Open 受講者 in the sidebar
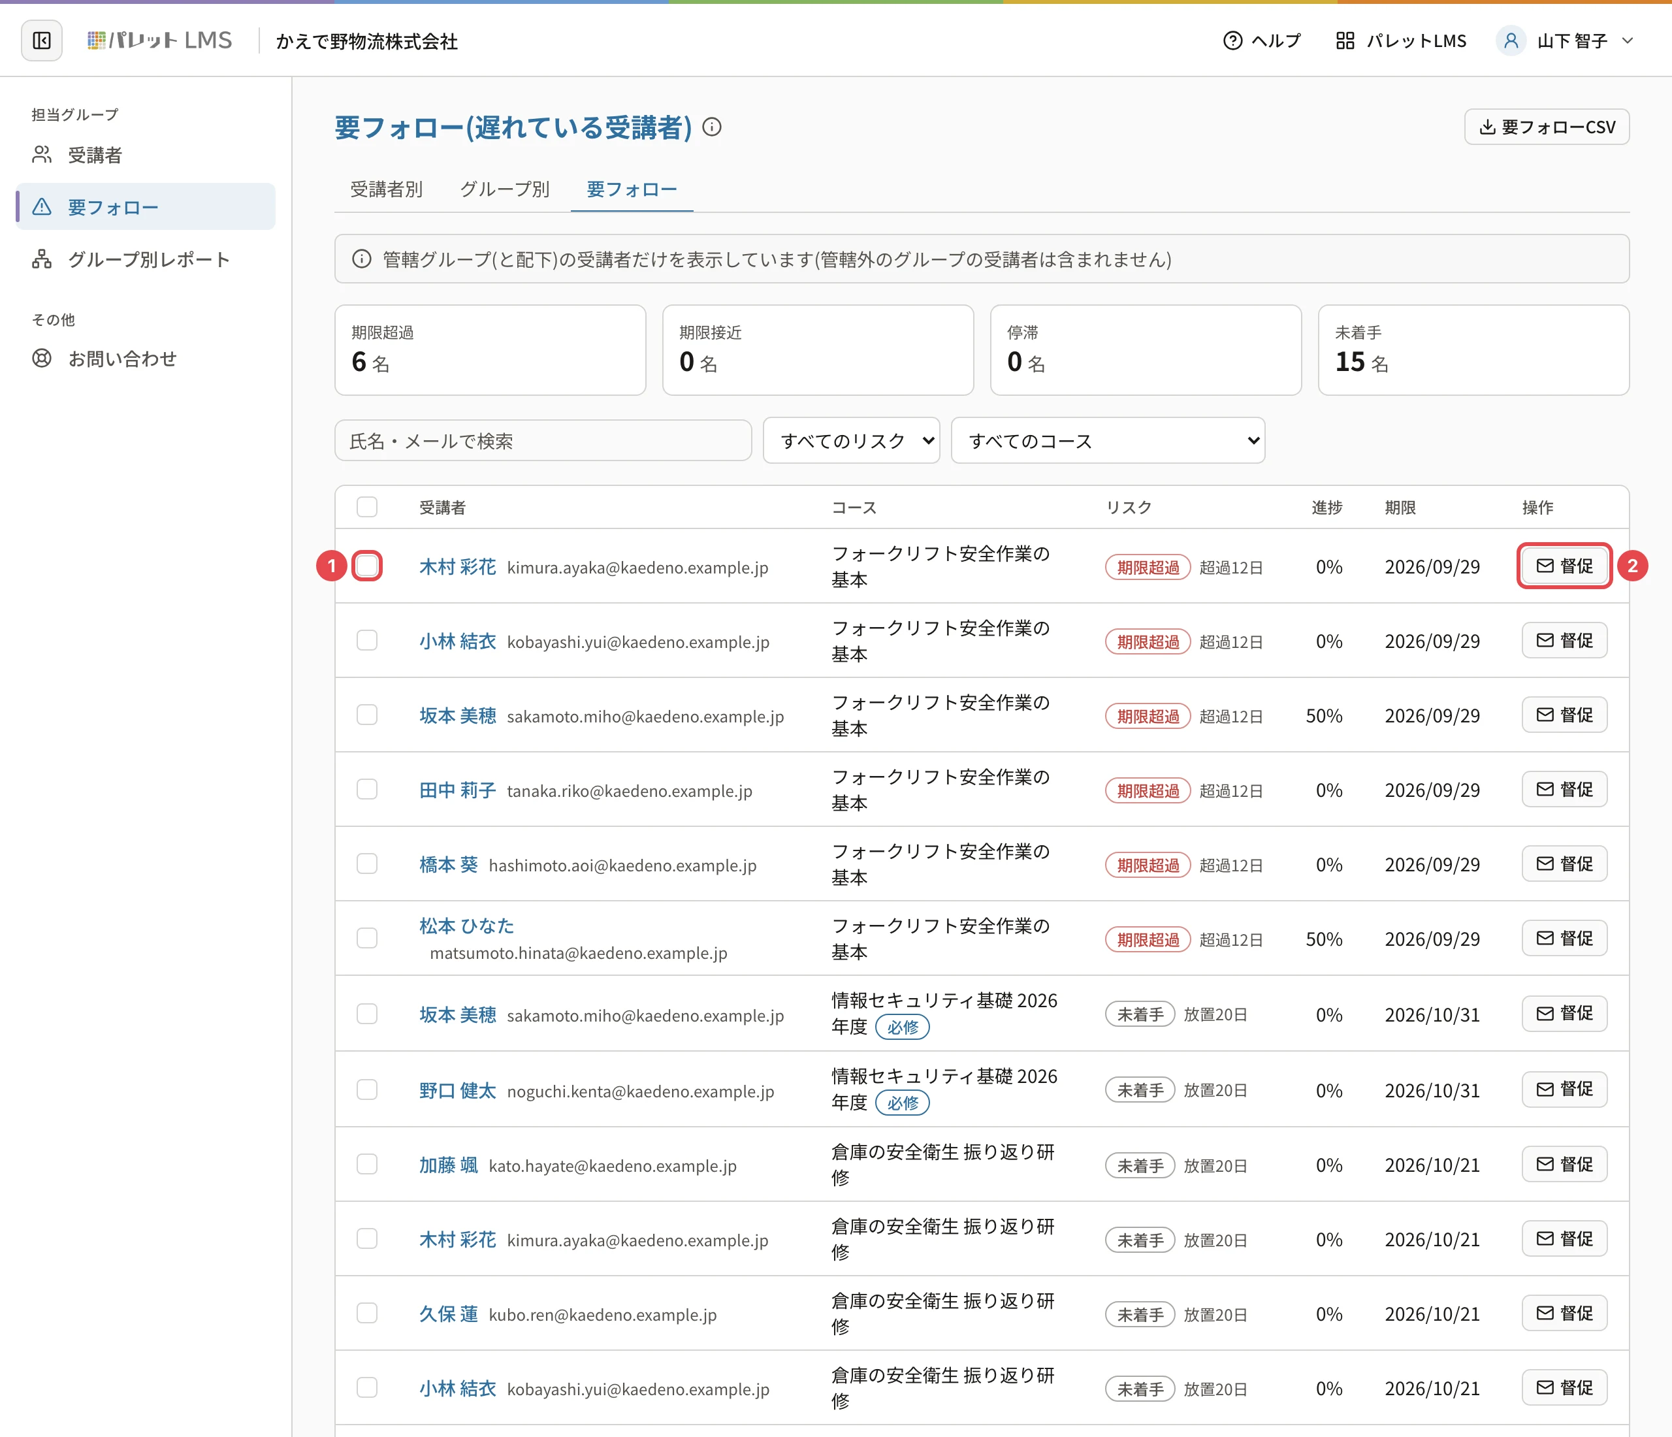Image resolution: width=1672 pixels, height=1437 pixels. 145,154
